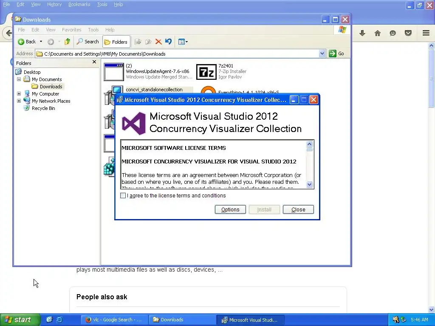Screen dimensions: 435x326
Task: Open the View menu in Downloads window
Action: [x=51, y=30]
